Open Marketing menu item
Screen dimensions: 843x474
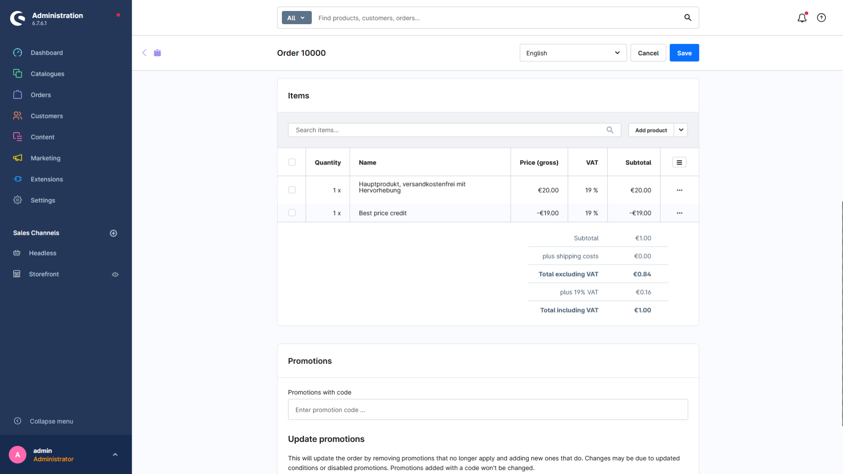click(46, 158)
